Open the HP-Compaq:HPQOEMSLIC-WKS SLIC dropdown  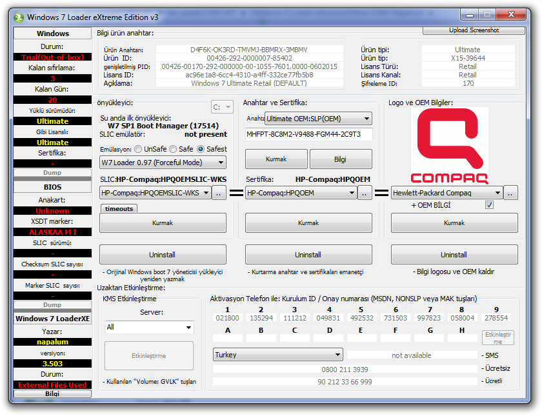point(155,193)
